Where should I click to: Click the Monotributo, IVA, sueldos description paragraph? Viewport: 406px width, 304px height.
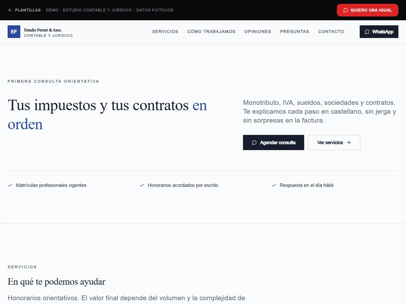pyautogui.click(x=320, y=111)
